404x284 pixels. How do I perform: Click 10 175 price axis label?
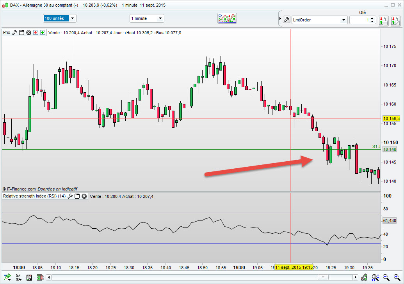pyautogui.click(x=390, y=46)
